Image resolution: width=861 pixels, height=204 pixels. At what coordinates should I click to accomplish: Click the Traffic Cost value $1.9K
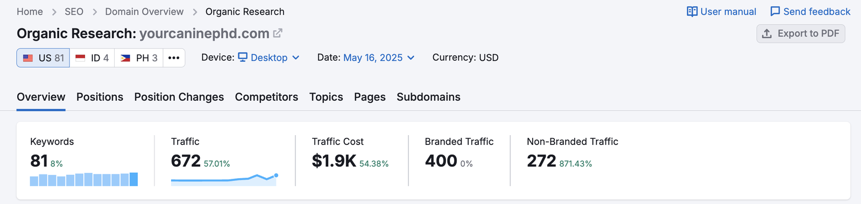click(334, 160)
